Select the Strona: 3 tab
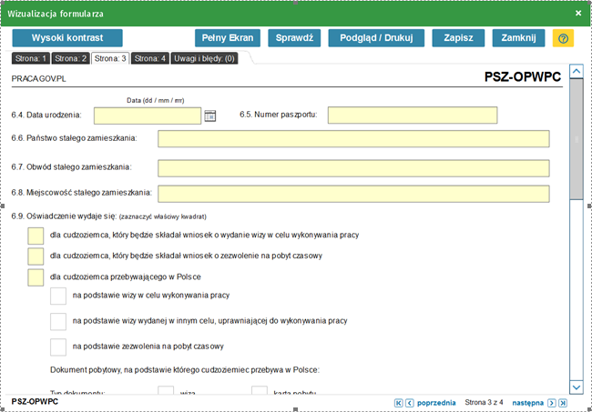Viewport: 592px width, 412px height. click(x=110, y=58)
